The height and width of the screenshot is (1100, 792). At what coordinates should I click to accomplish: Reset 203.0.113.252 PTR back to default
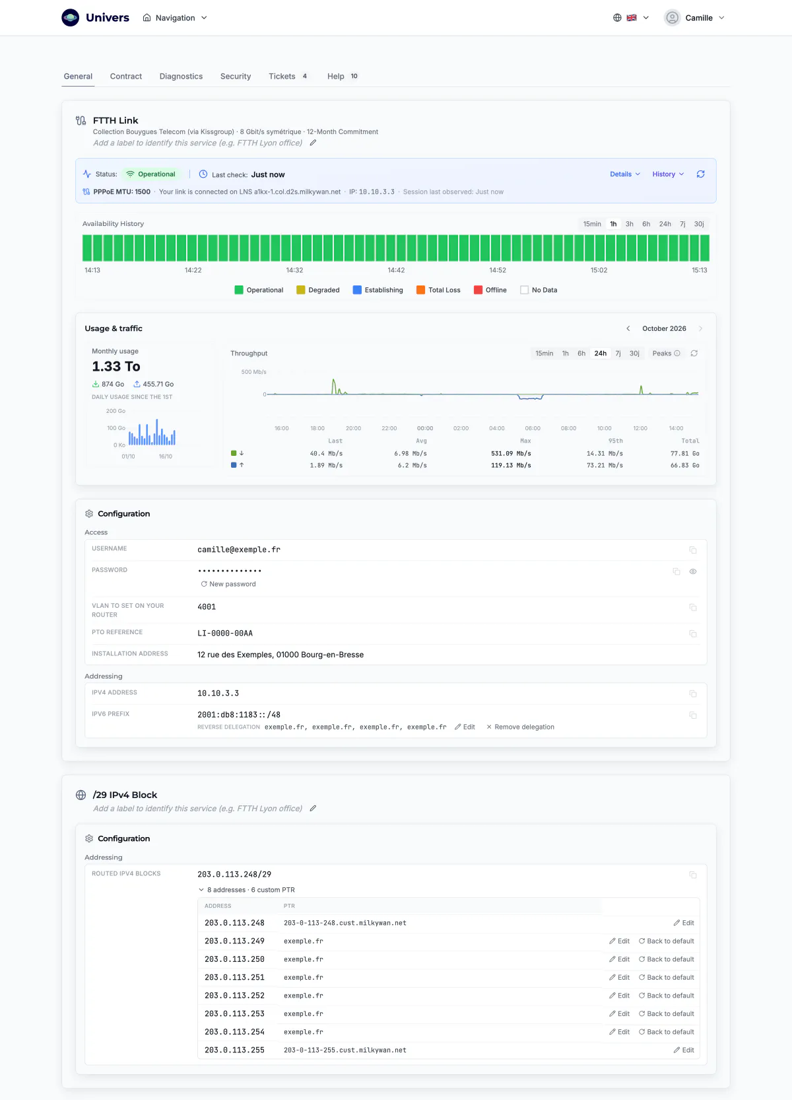667,996
